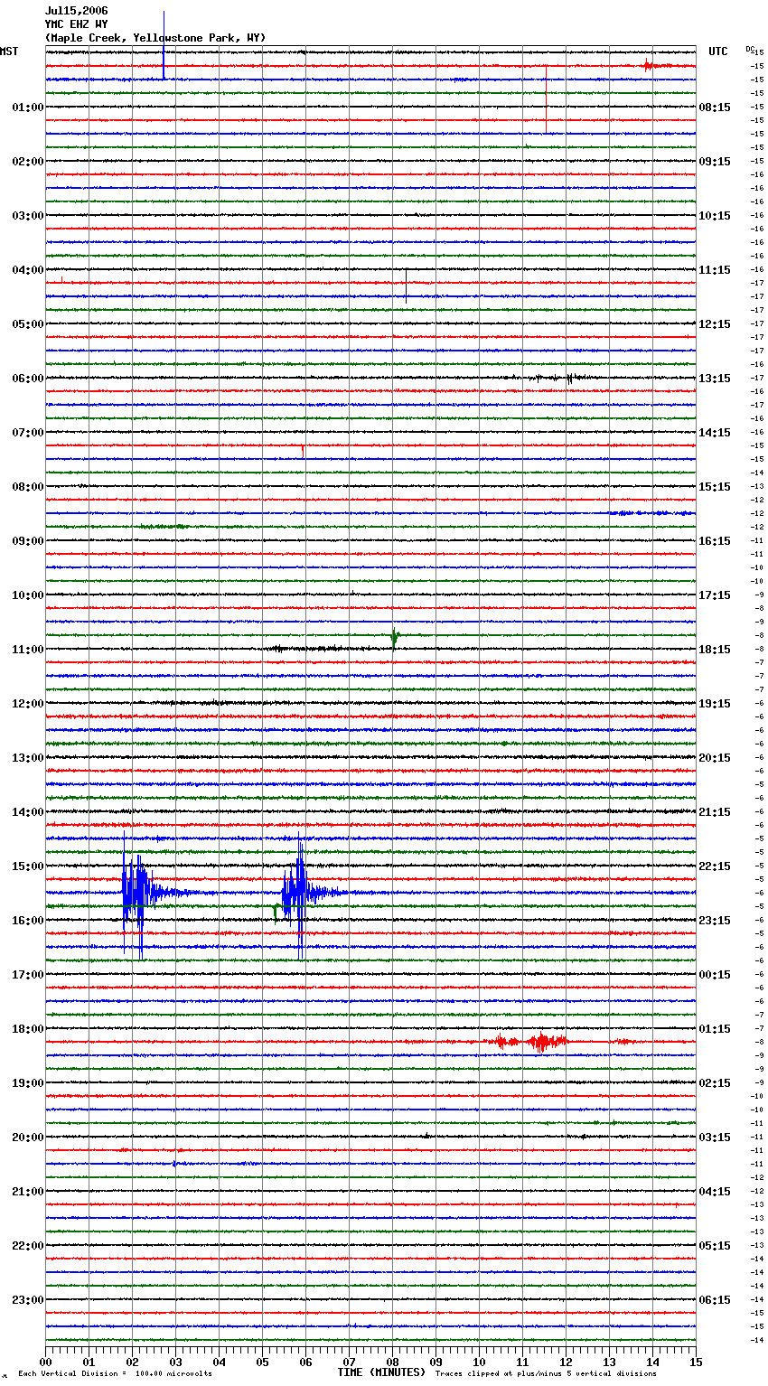This screenshot has height=1386, width=768.
Task: Click the 06:00 MST time label
Action: click(x=28, y=379)
